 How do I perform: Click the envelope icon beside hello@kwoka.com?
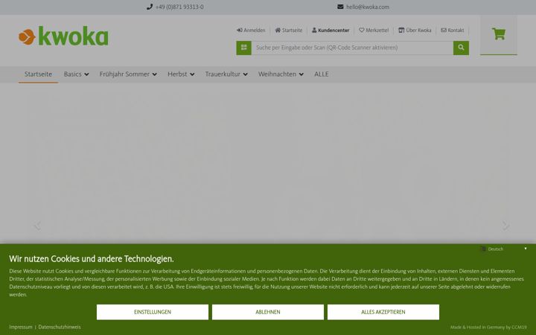(x=340, y=7)
